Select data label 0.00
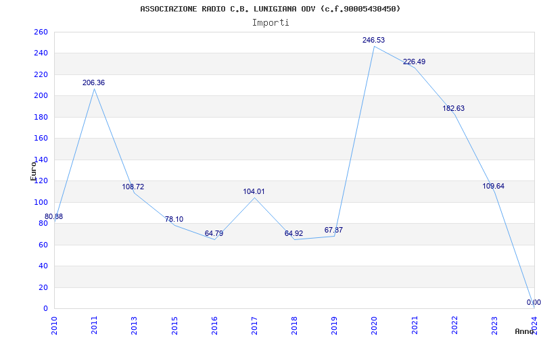Image resolution: width=541 pixels, height=338 pixels. tap(534, 302)
